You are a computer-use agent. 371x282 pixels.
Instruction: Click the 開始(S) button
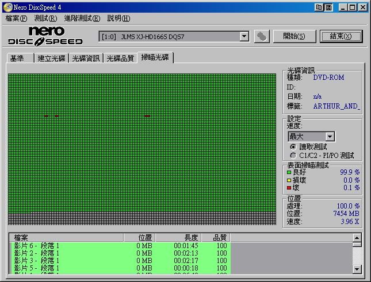294,36
